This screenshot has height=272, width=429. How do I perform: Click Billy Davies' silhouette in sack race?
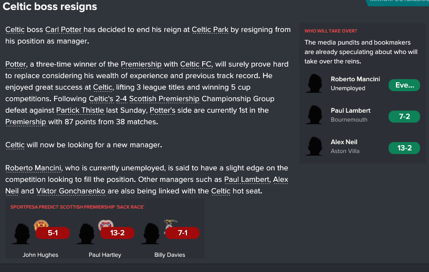coord(150,234)
